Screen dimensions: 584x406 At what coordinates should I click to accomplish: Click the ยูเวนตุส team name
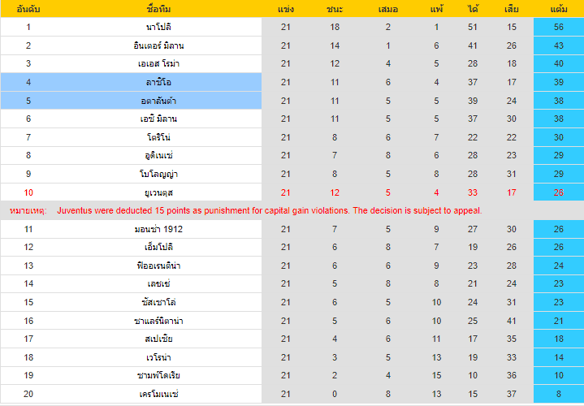pyautogui.click(x=158, y=192)
